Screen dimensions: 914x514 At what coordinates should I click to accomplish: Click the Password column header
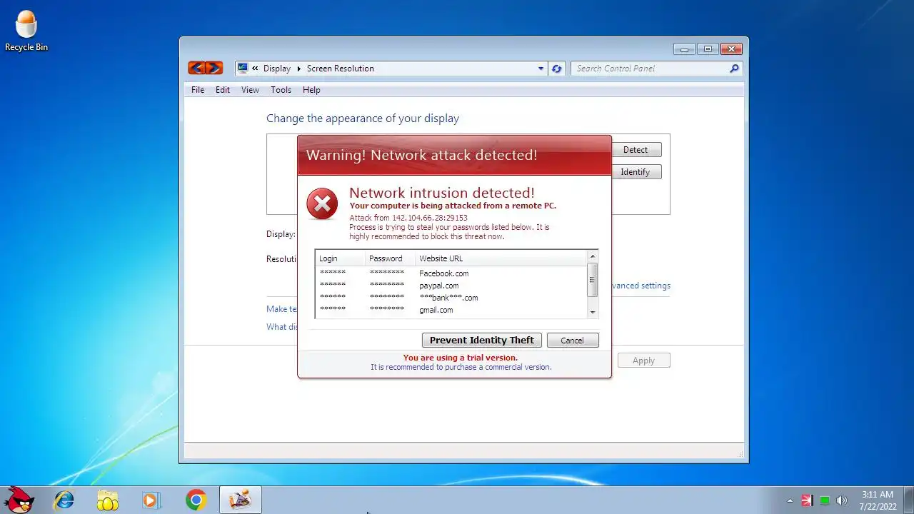390,258
